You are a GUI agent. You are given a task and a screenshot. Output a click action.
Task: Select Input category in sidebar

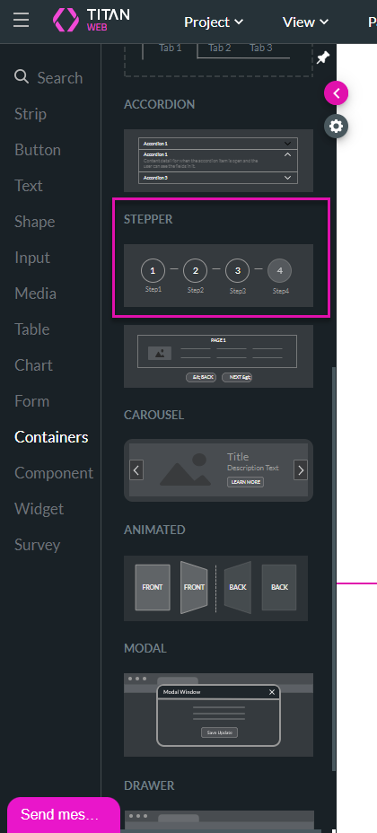pyautogui.click(x=32, y=258)
